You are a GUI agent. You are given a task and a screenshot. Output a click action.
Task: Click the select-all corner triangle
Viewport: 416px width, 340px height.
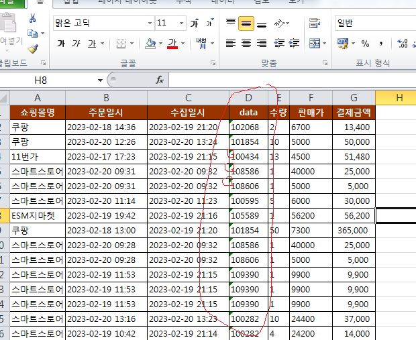4,98
